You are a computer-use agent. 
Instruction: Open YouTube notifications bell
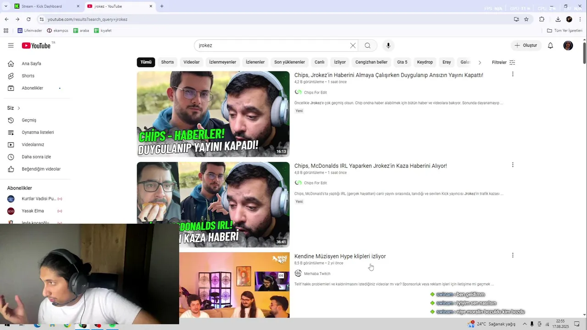(550, 45)
